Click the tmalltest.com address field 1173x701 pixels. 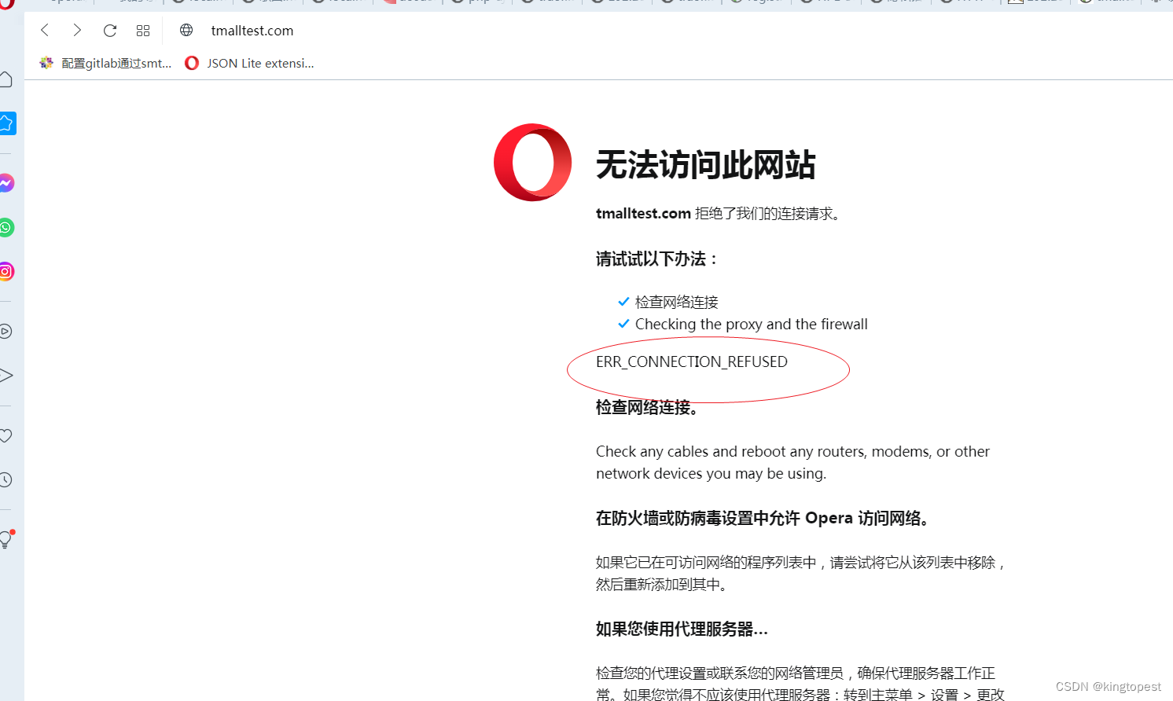pos(252,31)
